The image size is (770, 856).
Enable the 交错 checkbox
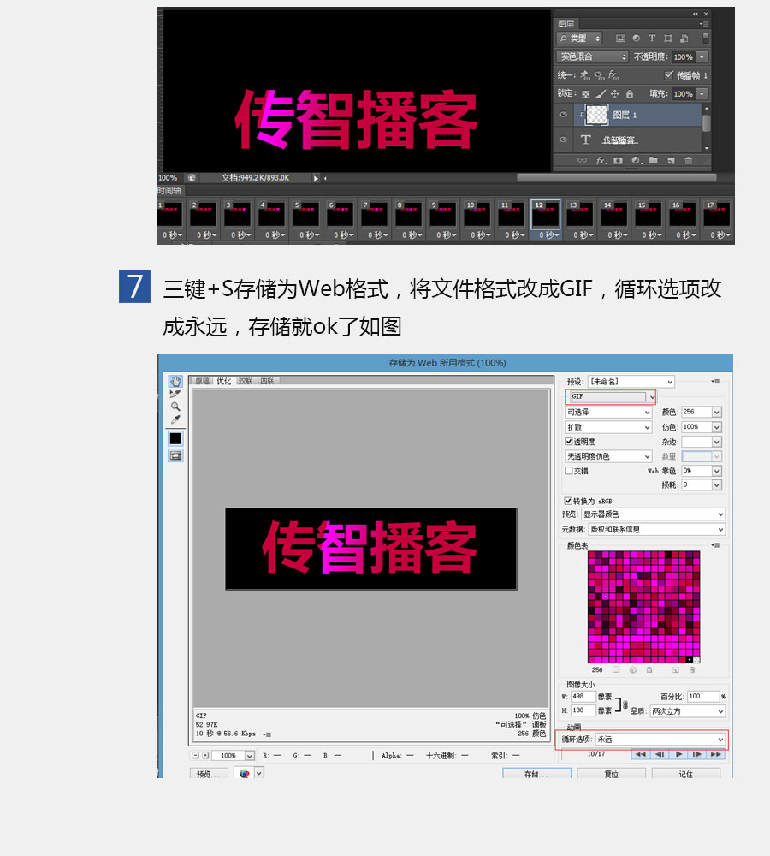(569, 471)
